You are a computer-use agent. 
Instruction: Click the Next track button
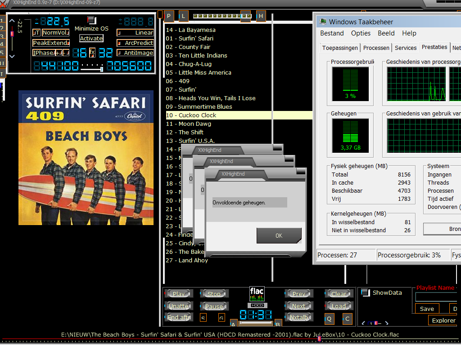(x=299, y=306)
